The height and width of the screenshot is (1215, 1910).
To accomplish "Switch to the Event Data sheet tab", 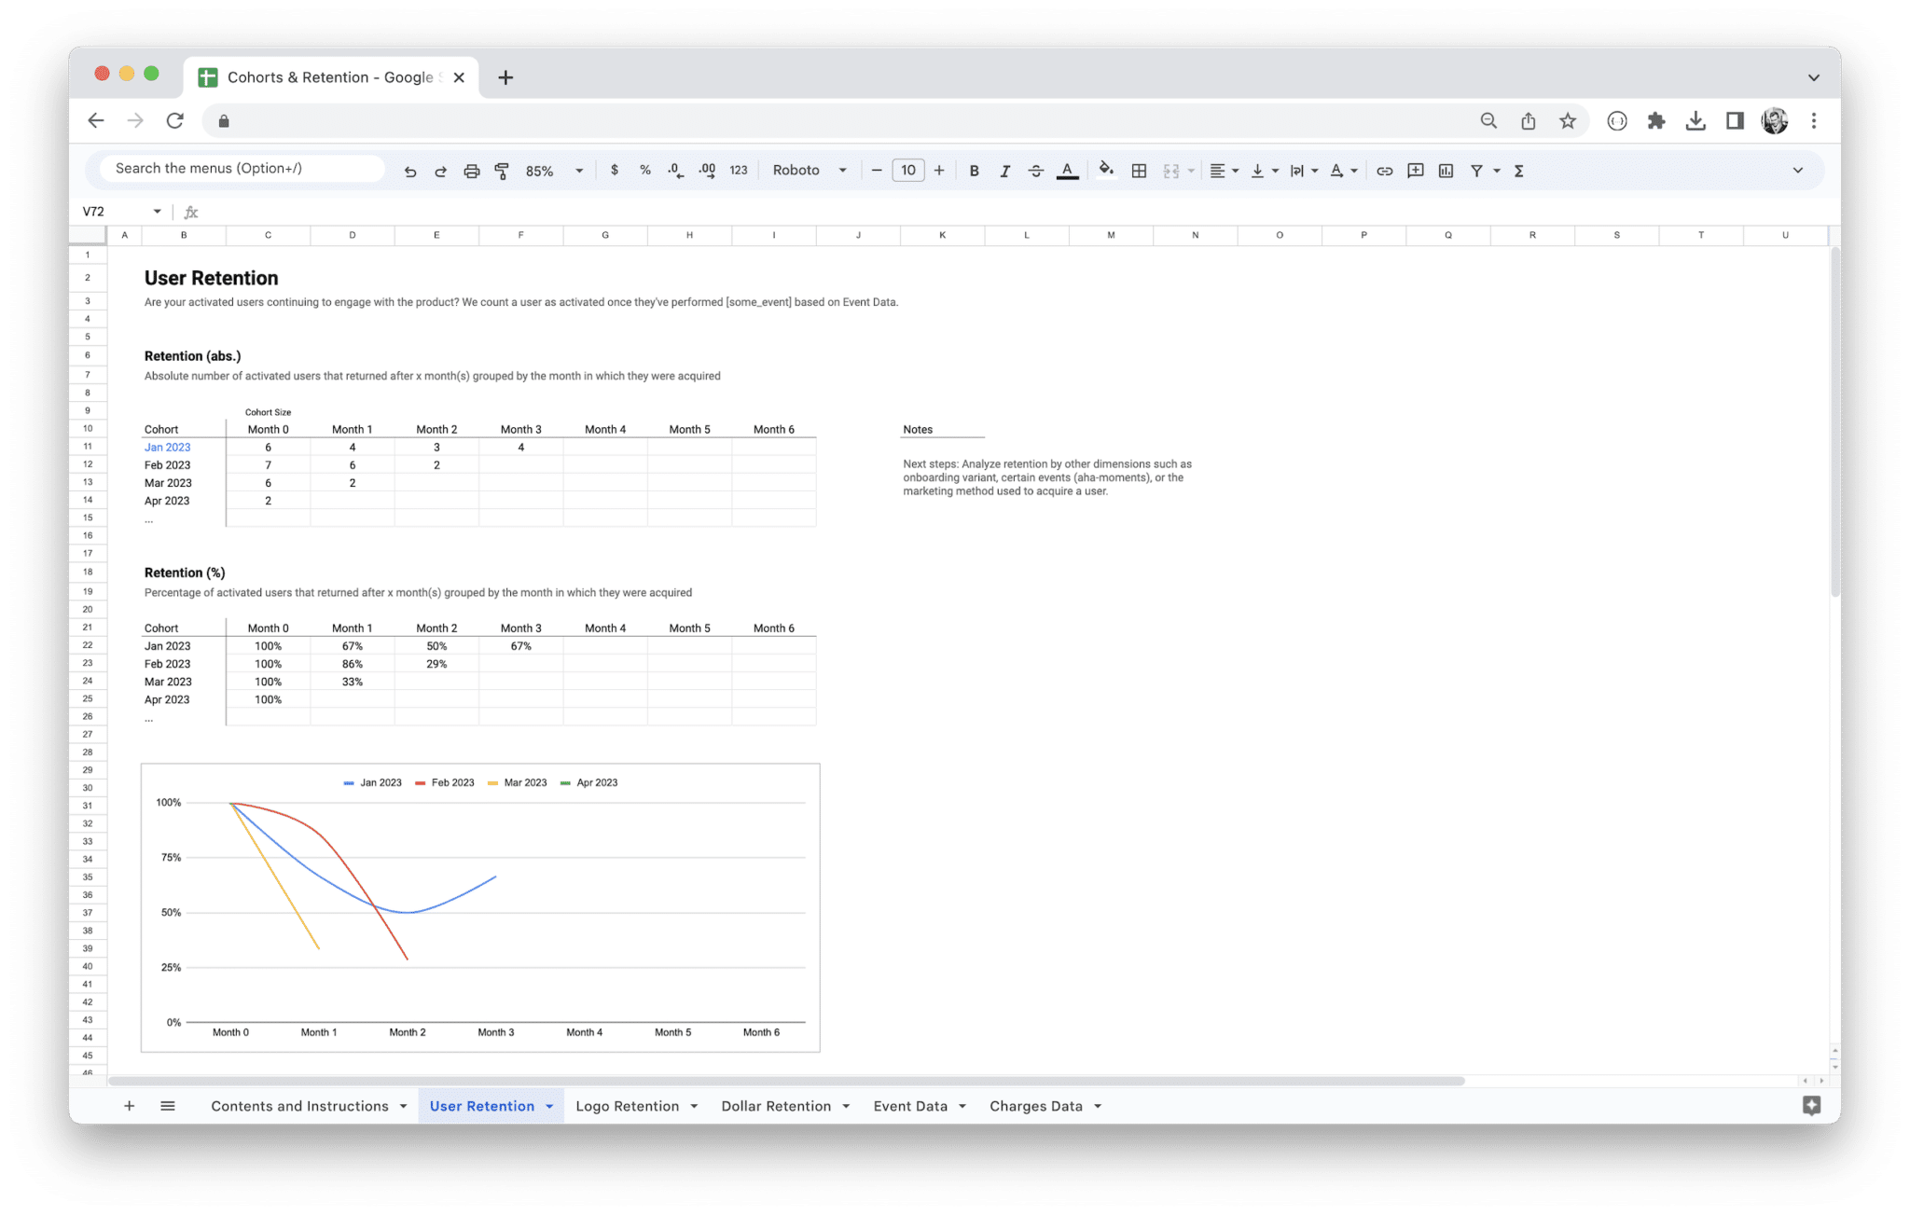I will [909, 1105].
